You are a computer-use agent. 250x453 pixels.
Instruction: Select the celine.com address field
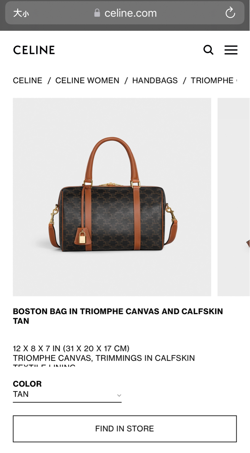pos(125,13)
